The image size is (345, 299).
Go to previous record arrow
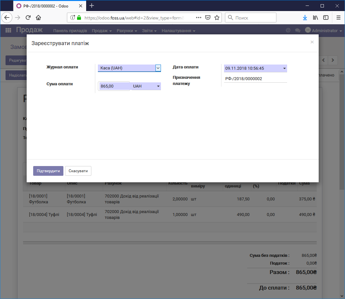(x=324, y=60)
